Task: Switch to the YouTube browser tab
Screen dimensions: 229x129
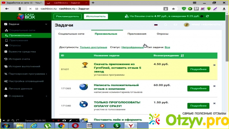Action: pos(22,2)
